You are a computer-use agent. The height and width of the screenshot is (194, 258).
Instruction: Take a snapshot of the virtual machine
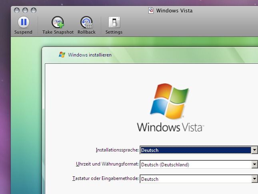click(x=58, y=22)
